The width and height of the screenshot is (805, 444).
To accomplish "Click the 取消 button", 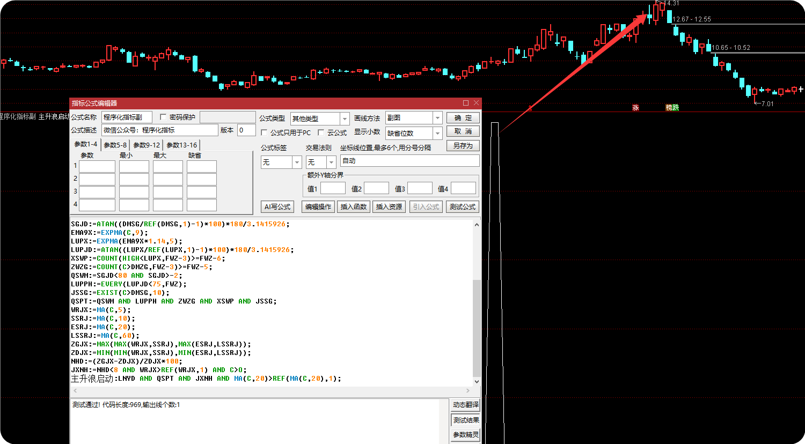I will pyautogui.click(x=463, y=131).
